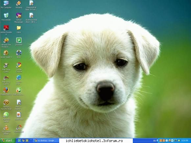The image size is (191, 143).
Task: Open the uTorrent shortcut
Action: (x=19, y=42)
